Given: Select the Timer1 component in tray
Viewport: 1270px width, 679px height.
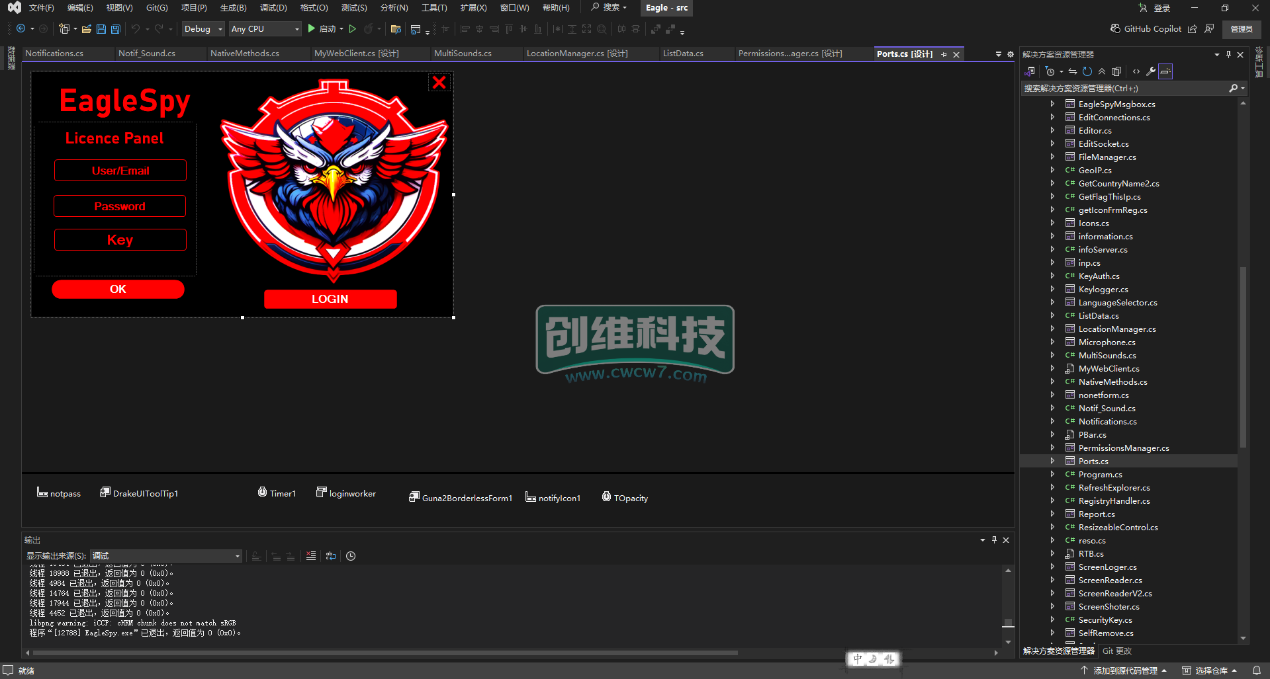Looking at the screenshot, I should pyautogui.click(x=277, y=493).
